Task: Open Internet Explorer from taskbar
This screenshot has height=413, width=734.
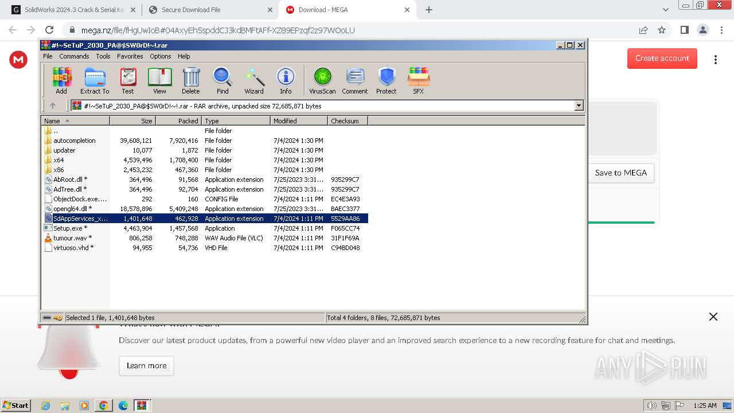Action: coord(45,406)
